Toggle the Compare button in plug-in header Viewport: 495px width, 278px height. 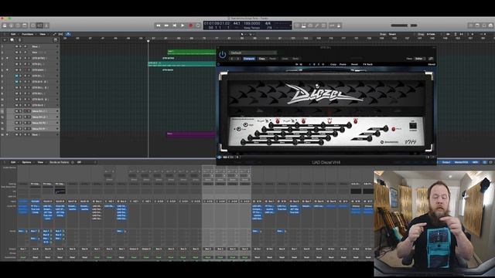249,59
